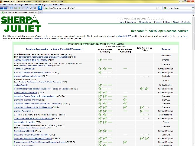Go forward using the browser forward arrow
Screen dimensions: 195x146
click(5, 8)
